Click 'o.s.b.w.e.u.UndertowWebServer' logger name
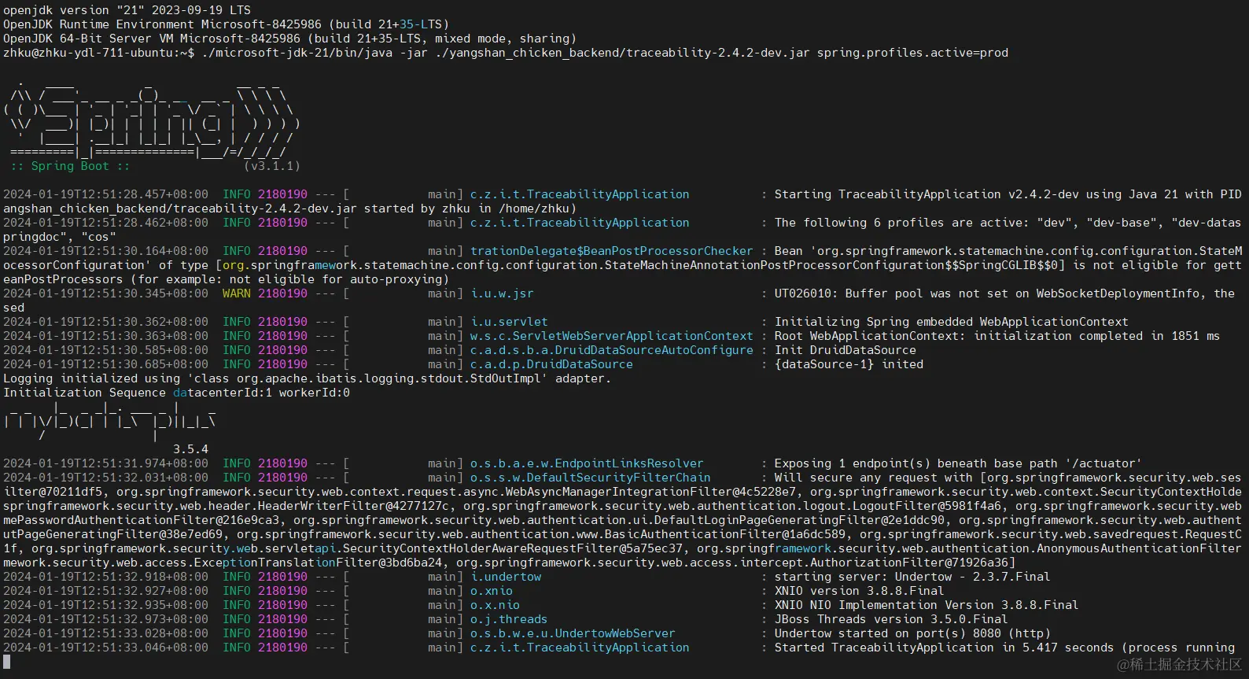The height and width of the screenshot is (679, 1249). point(573,633)
